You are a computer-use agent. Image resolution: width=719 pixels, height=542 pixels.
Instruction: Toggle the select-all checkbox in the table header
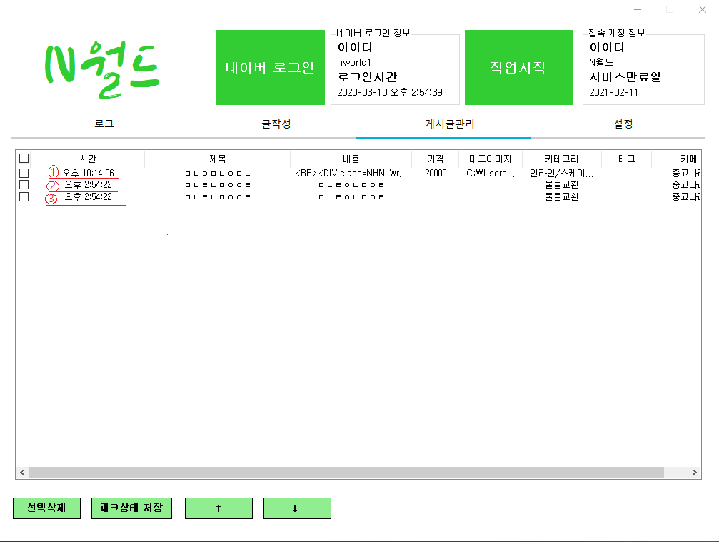click(24, 159)
